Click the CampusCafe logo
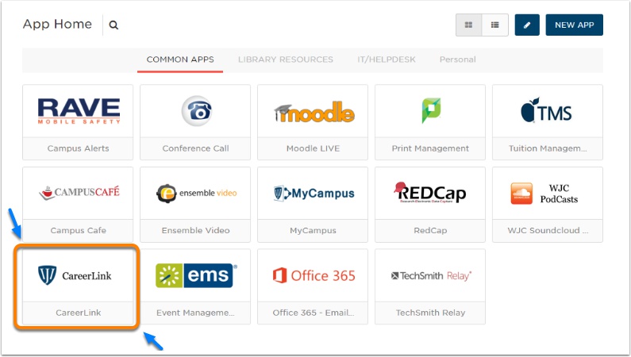 tap(79, 193)
